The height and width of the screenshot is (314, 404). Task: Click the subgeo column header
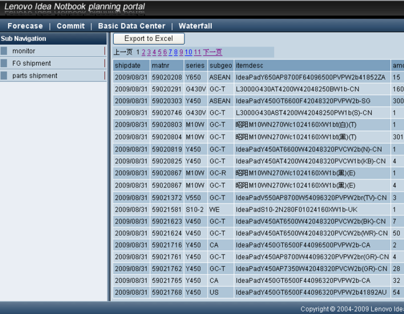221,65
